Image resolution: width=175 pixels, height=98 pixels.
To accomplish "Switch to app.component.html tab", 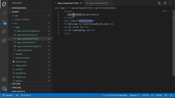I will point(68,3).
